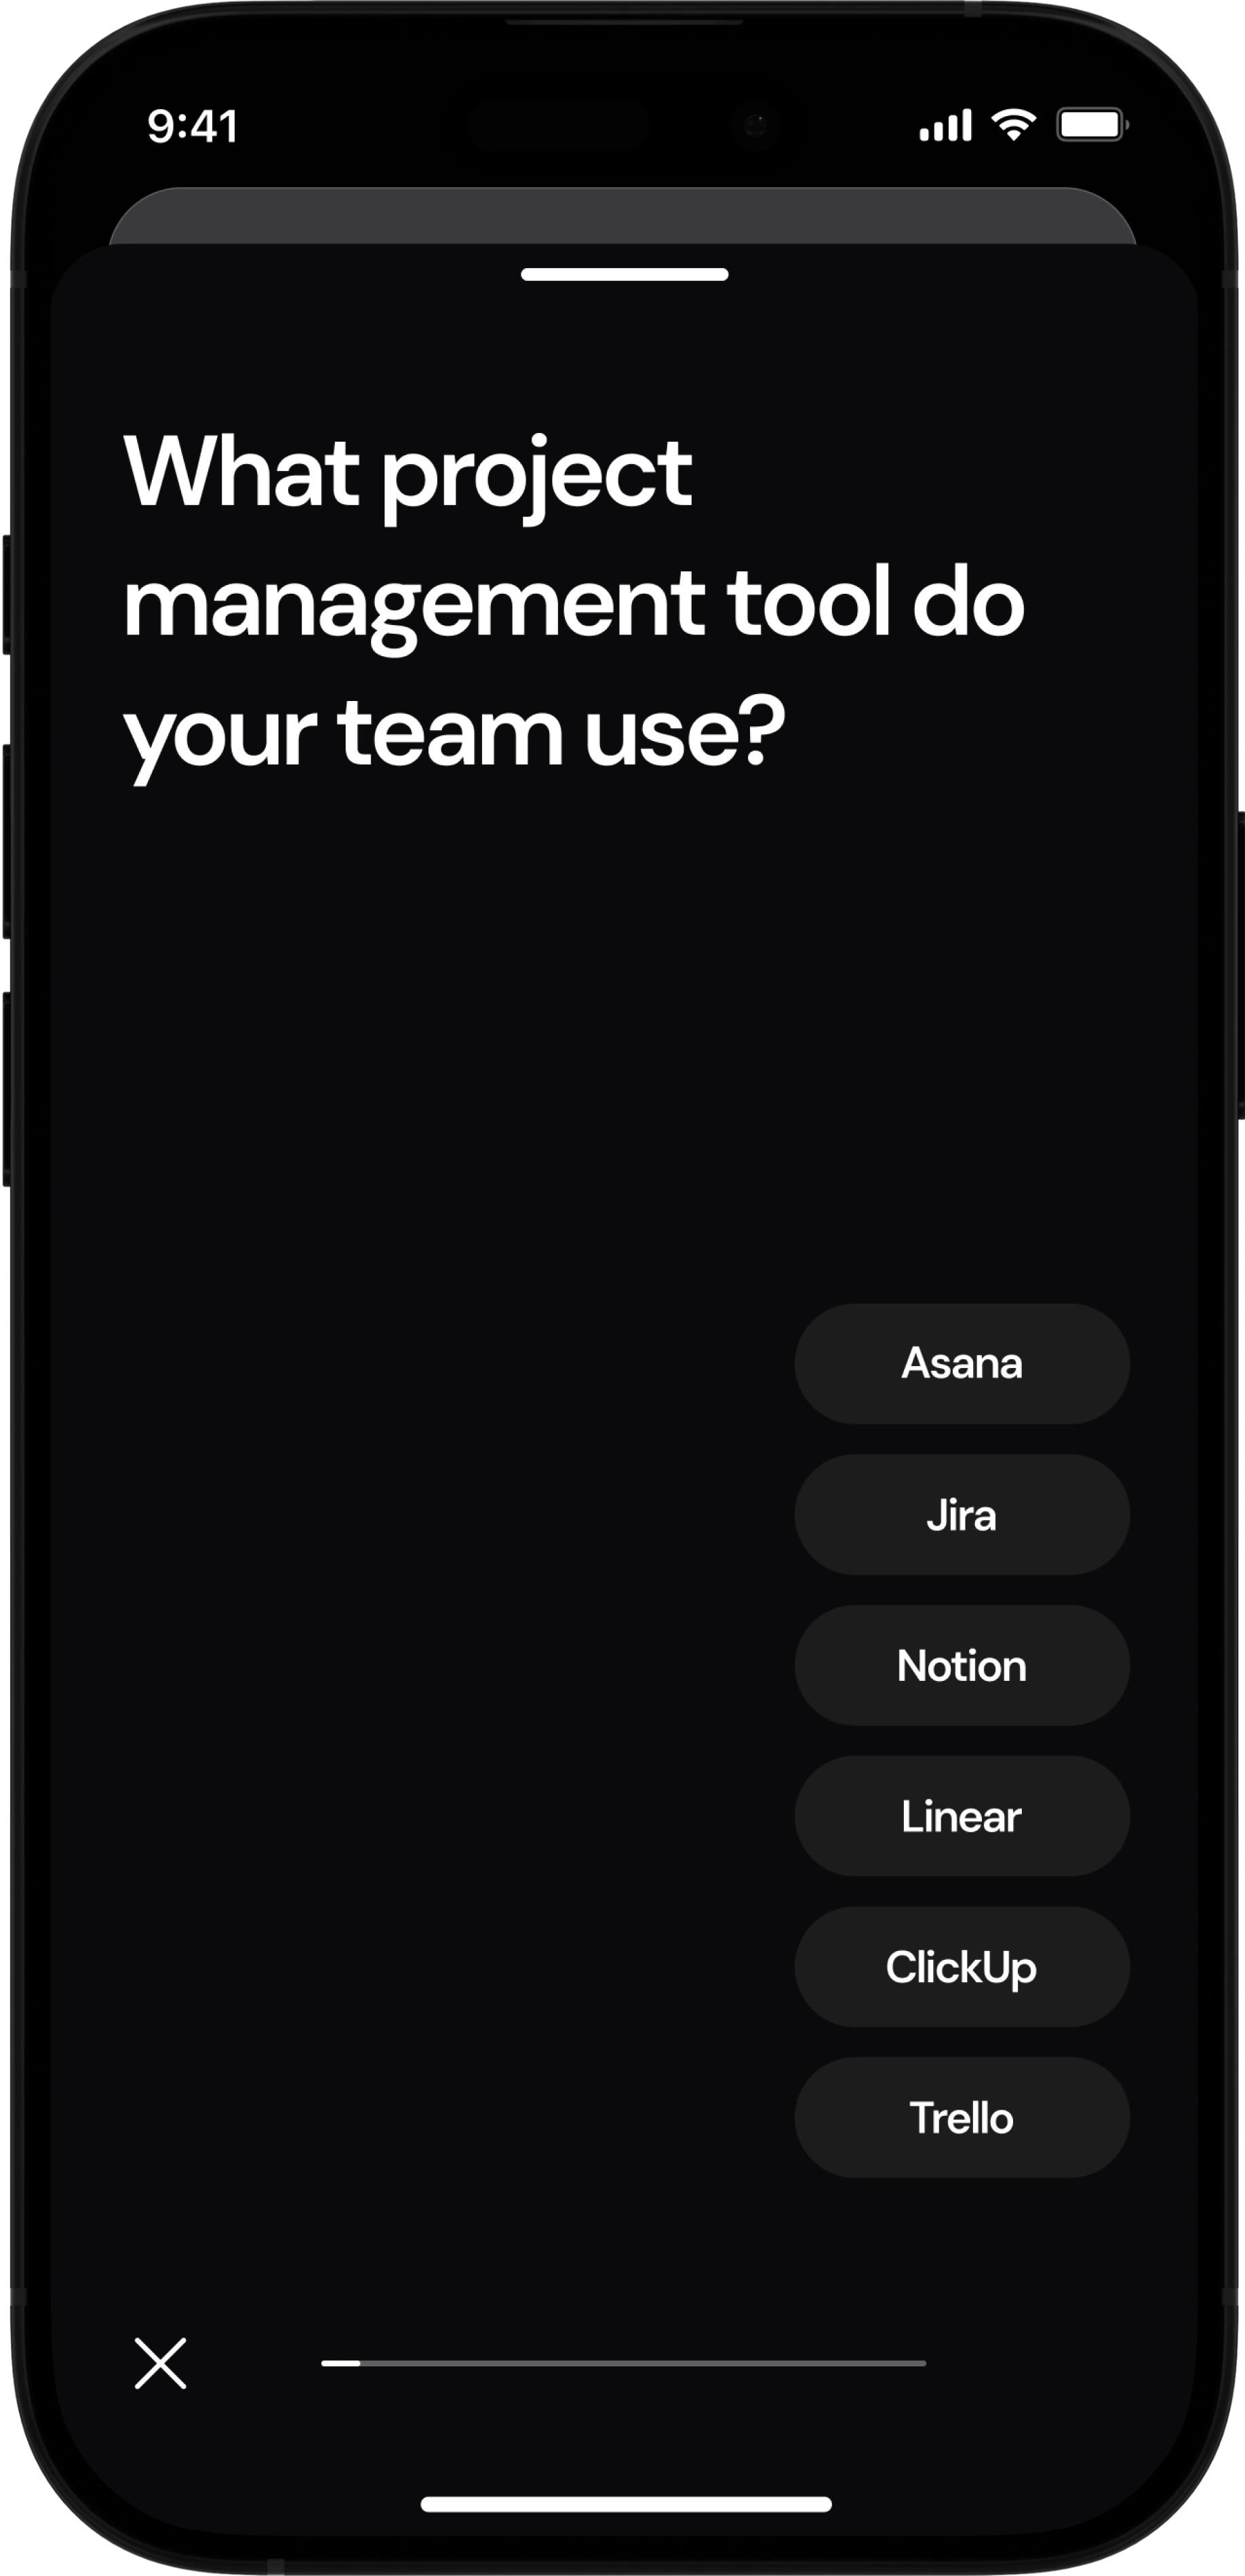This screenshot has height=2576, width=1245.
Task: Select Linear from the choices
Action: tap(962, 1816)
